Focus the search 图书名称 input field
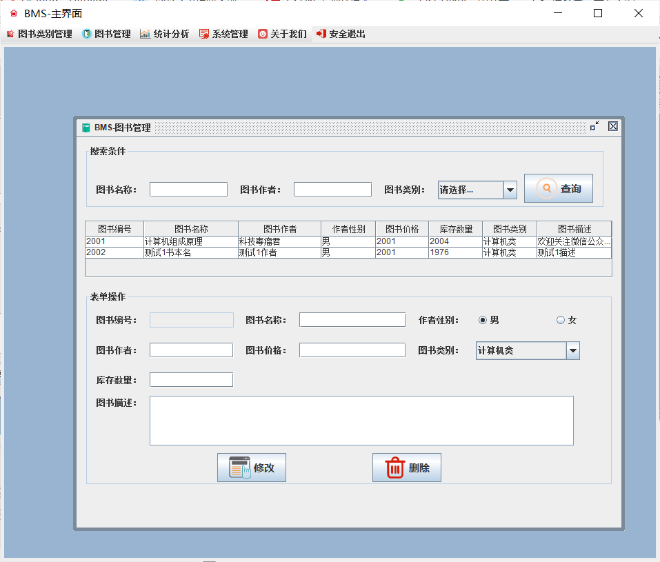Image resolution: width=660 pixels, height=562 pixels. (x=188, y=190)
